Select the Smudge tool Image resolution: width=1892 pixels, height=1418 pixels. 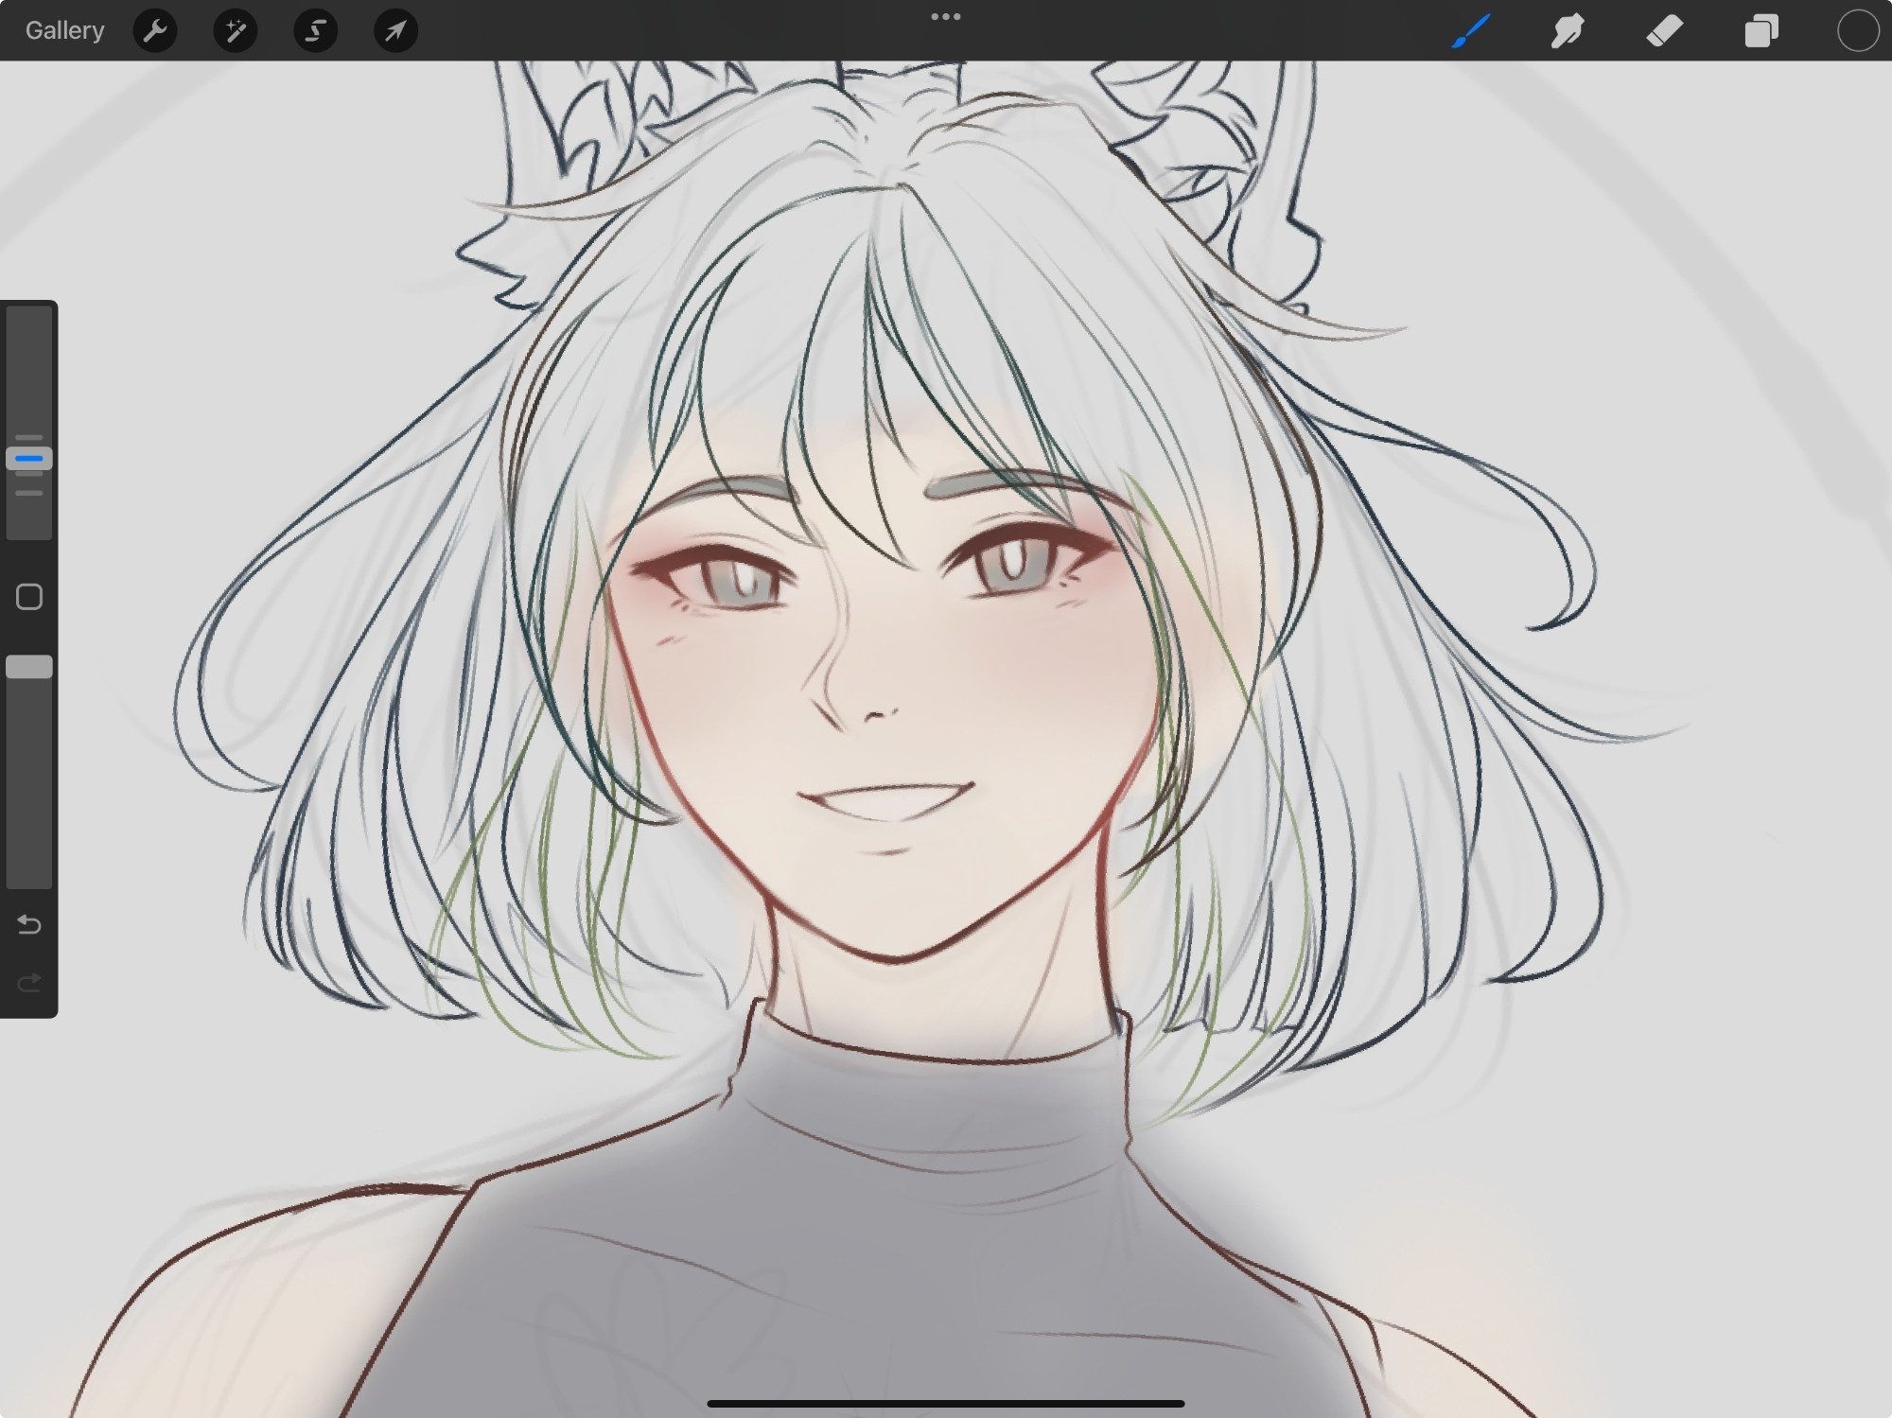pyautogui.click(x=1568, y=31)
